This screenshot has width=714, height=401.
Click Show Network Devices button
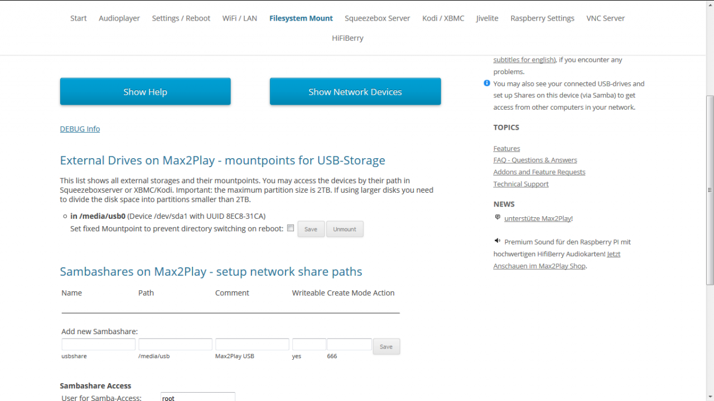[355, 91]
